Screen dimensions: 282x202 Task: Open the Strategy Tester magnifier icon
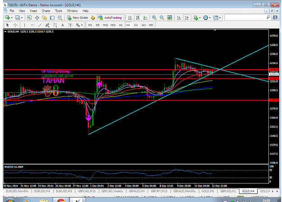pyautogui.click(x=60, y=18)
